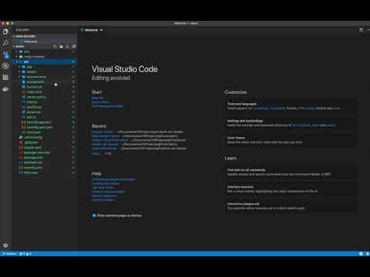This screenshot has height=277, width=370.
Task: Click the Interface overview card
Action: 291,189
